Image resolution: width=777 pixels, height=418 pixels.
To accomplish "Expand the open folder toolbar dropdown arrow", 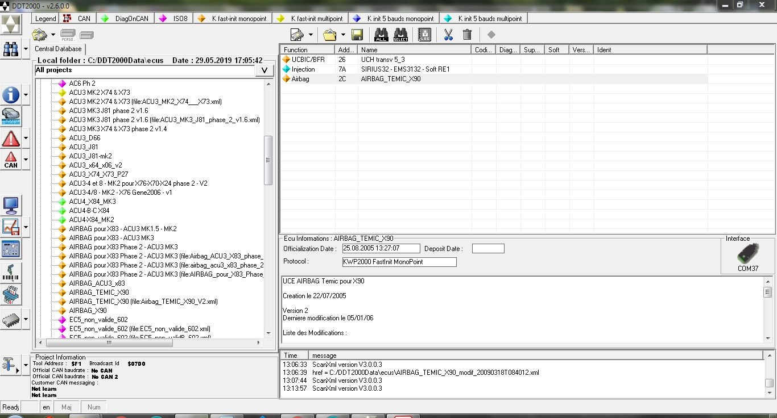I will tap(344, 35).
